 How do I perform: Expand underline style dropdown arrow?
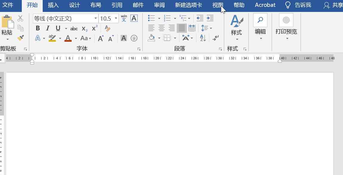(x=66, y=28)
